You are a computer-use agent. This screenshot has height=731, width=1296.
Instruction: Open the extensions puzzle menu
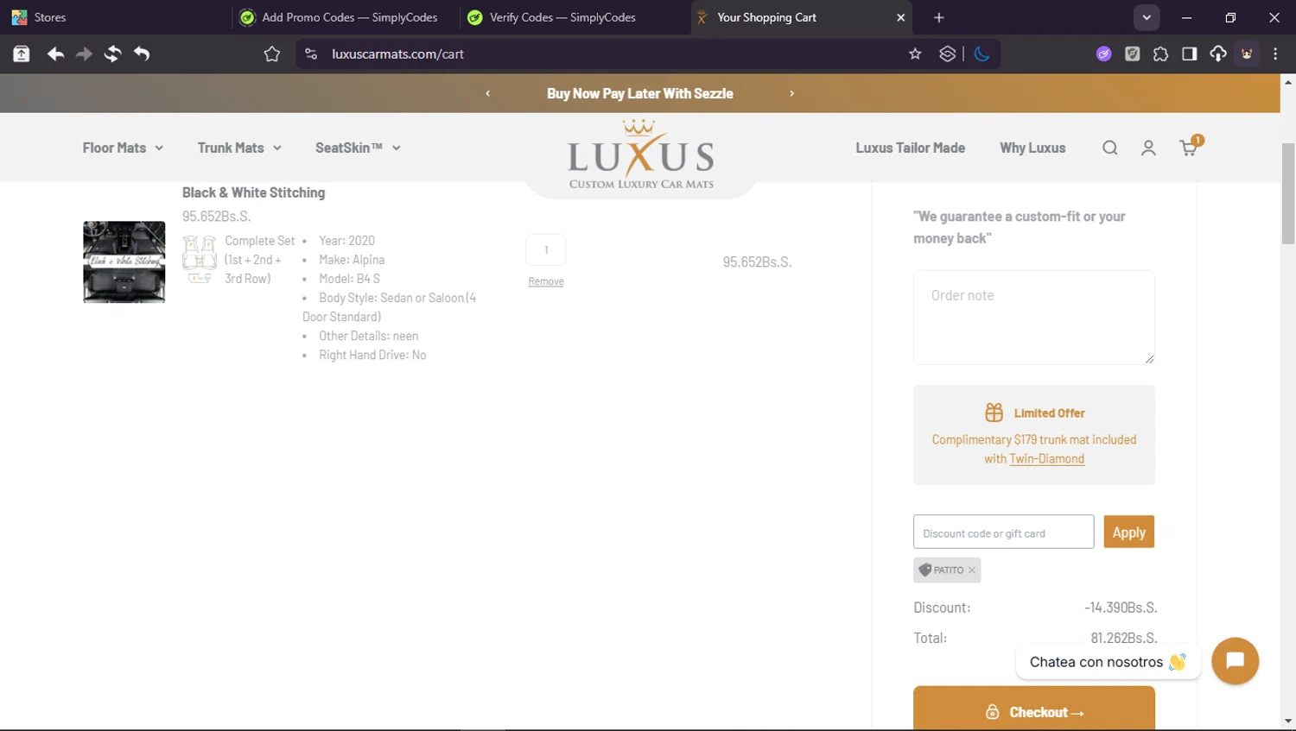[1160, 54]
